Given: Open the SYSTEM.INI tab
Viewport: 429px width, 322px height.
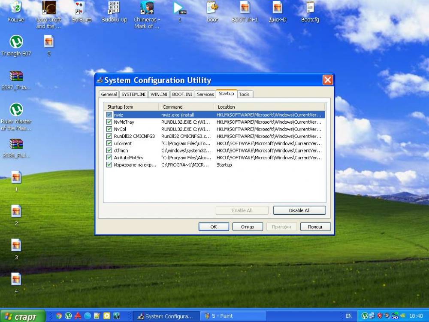Looking at the screenshot, I should click(133, 94).
